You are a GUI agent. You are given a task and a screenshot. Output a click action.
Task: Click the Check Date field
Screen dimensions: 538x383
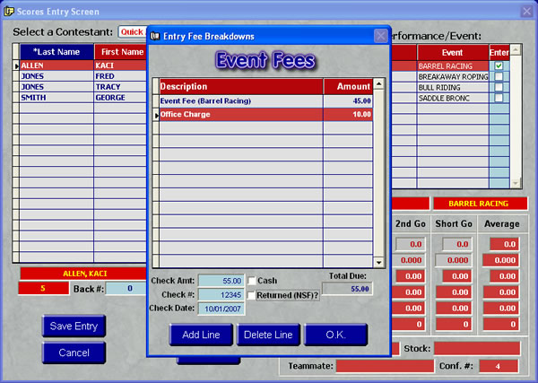coord(220,308)
